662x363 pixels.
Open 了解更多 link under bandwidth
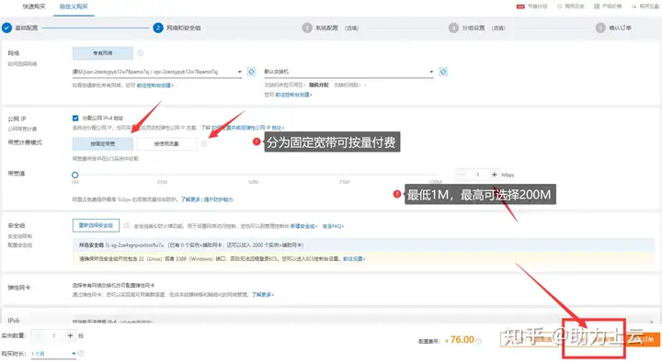[190, 199]
